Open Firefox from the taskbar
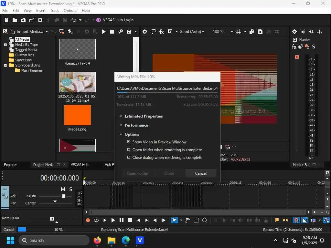 tap(97, 240)
